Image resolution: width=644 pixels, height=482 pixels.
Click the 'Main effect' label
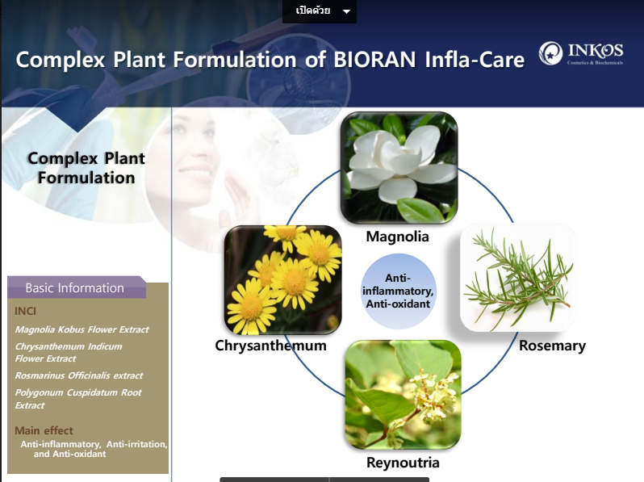click(x=44, y=430)
